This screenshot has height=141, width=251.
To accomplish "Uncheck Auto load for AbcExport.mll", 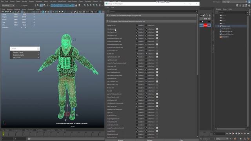I will (146, 32).
